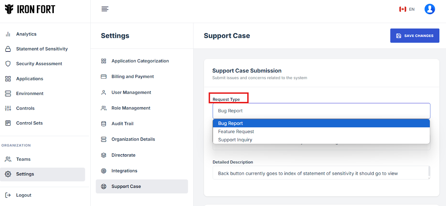Click the Directorate layers icon
The image size is (446, 206).
[104, 155]
